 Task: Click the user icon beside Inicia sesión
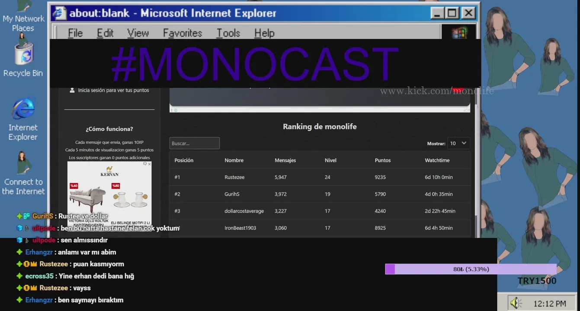[x=72, y=90]
